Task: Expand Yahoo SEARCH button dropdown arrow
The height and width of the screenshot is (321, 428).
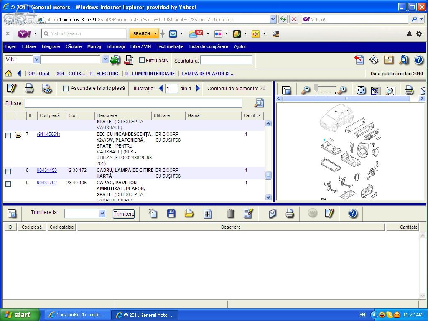Action: (155, 33)
